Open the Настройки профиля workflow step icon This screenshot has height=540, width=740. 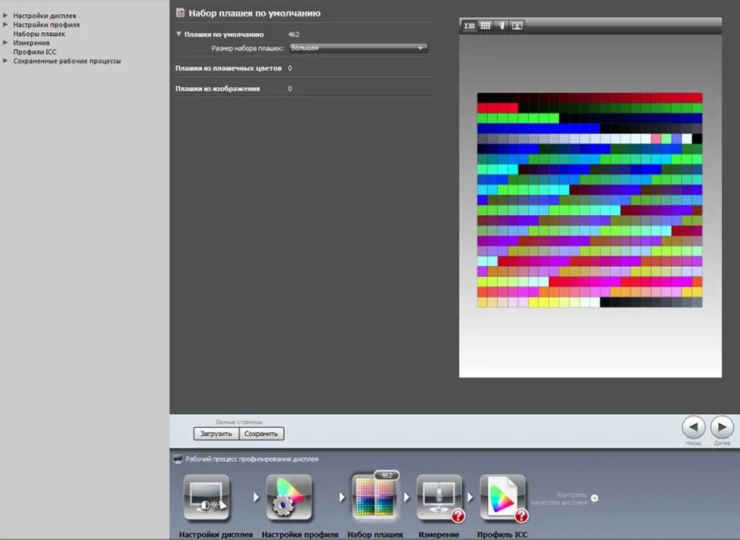tap(289, 497)
